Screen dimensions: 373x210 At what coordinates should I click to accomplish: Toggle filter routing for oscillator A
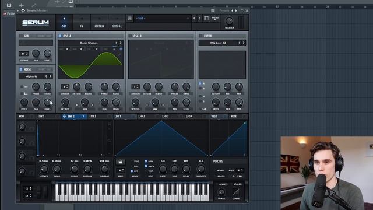tap(200, 83)
